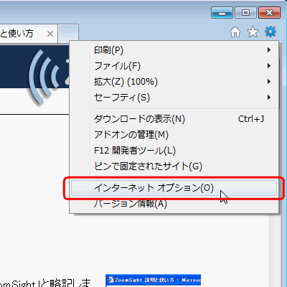The width and height of the screenshot is (287, 287).
Task: Go to the Home page icon
Action: click(235, 32)
